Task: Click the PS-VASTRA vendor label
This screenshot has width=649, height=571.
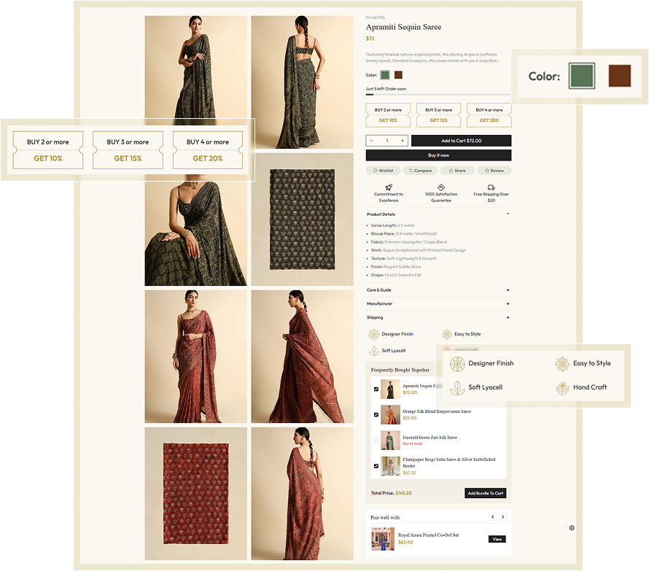Action: click(376, 18)
